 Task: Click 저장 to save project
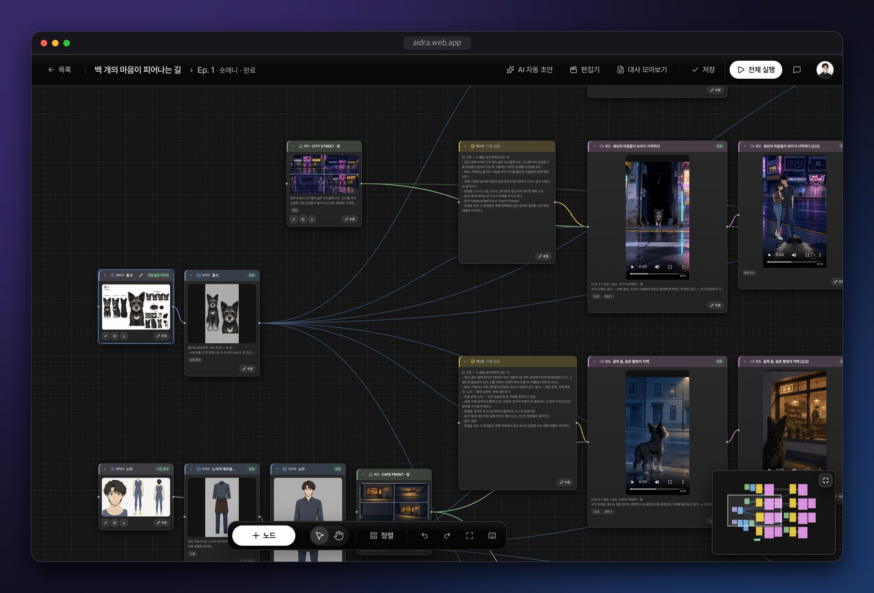click(703, 70)
